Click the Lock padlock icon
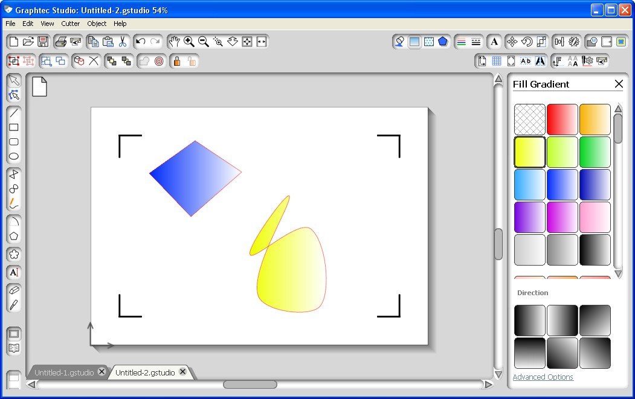 [x=177, y=61]
